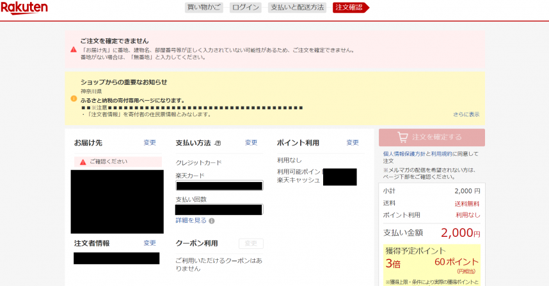The image size is (549, 286).
Task: Expand shop notice with さらに表示
Action: [466, 114]
